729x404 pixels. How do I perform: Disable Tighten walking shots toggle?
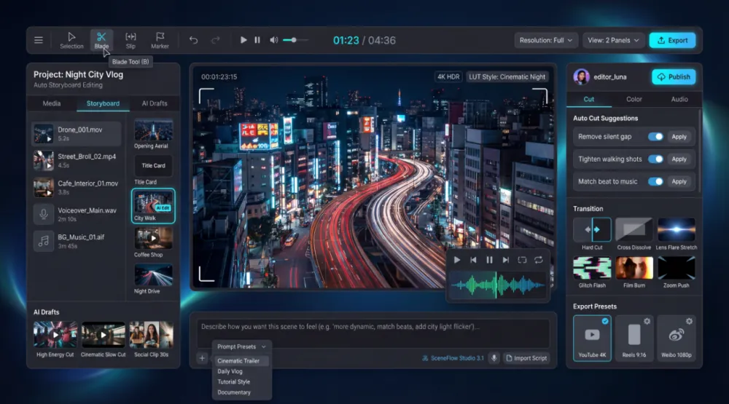coord(655,159)
